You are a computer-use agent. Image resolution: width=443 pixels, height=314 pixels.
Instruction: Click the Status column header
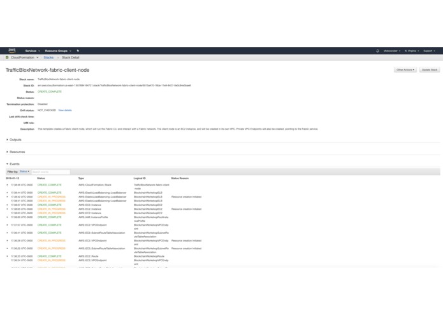pos(41,179)
